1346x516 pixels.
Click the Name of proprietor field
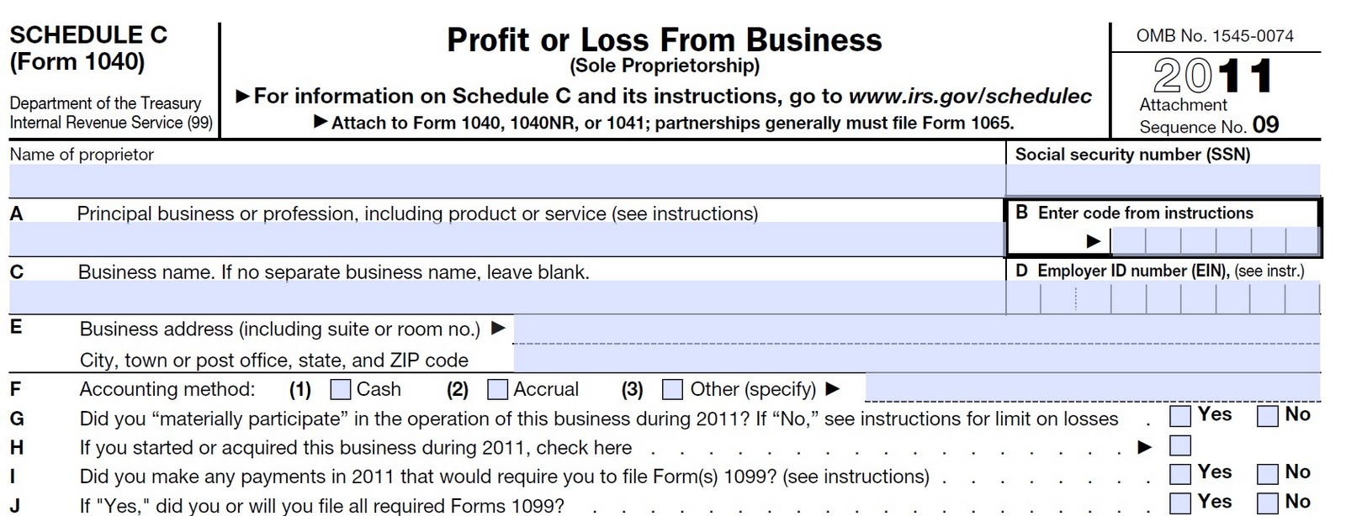pyautogui.click(x=507, y=181)
